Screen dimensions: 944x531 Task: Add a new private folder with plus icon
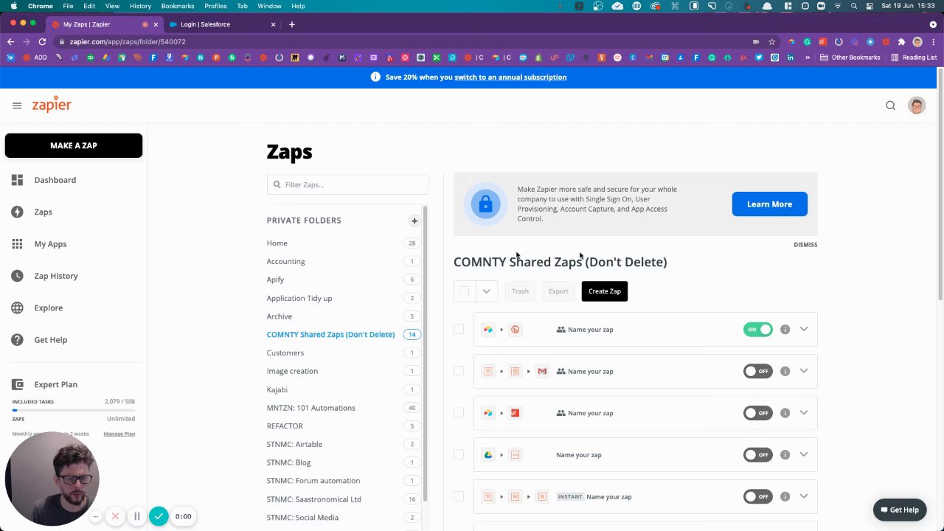414,221
